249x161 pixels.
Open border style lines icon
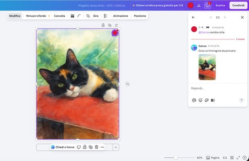[x=72, y=16]
